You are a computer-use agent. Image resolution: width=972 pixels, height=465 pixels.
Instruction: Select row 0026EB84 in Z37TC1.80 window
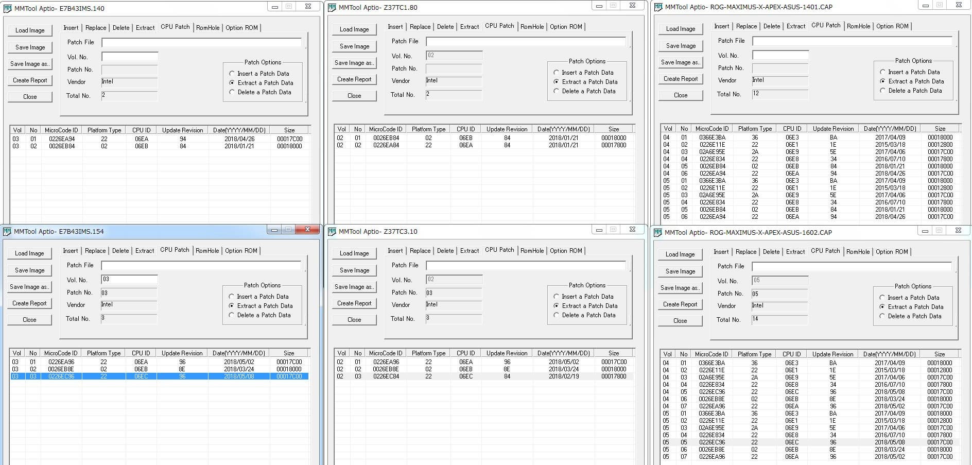(x=484, y=138)
